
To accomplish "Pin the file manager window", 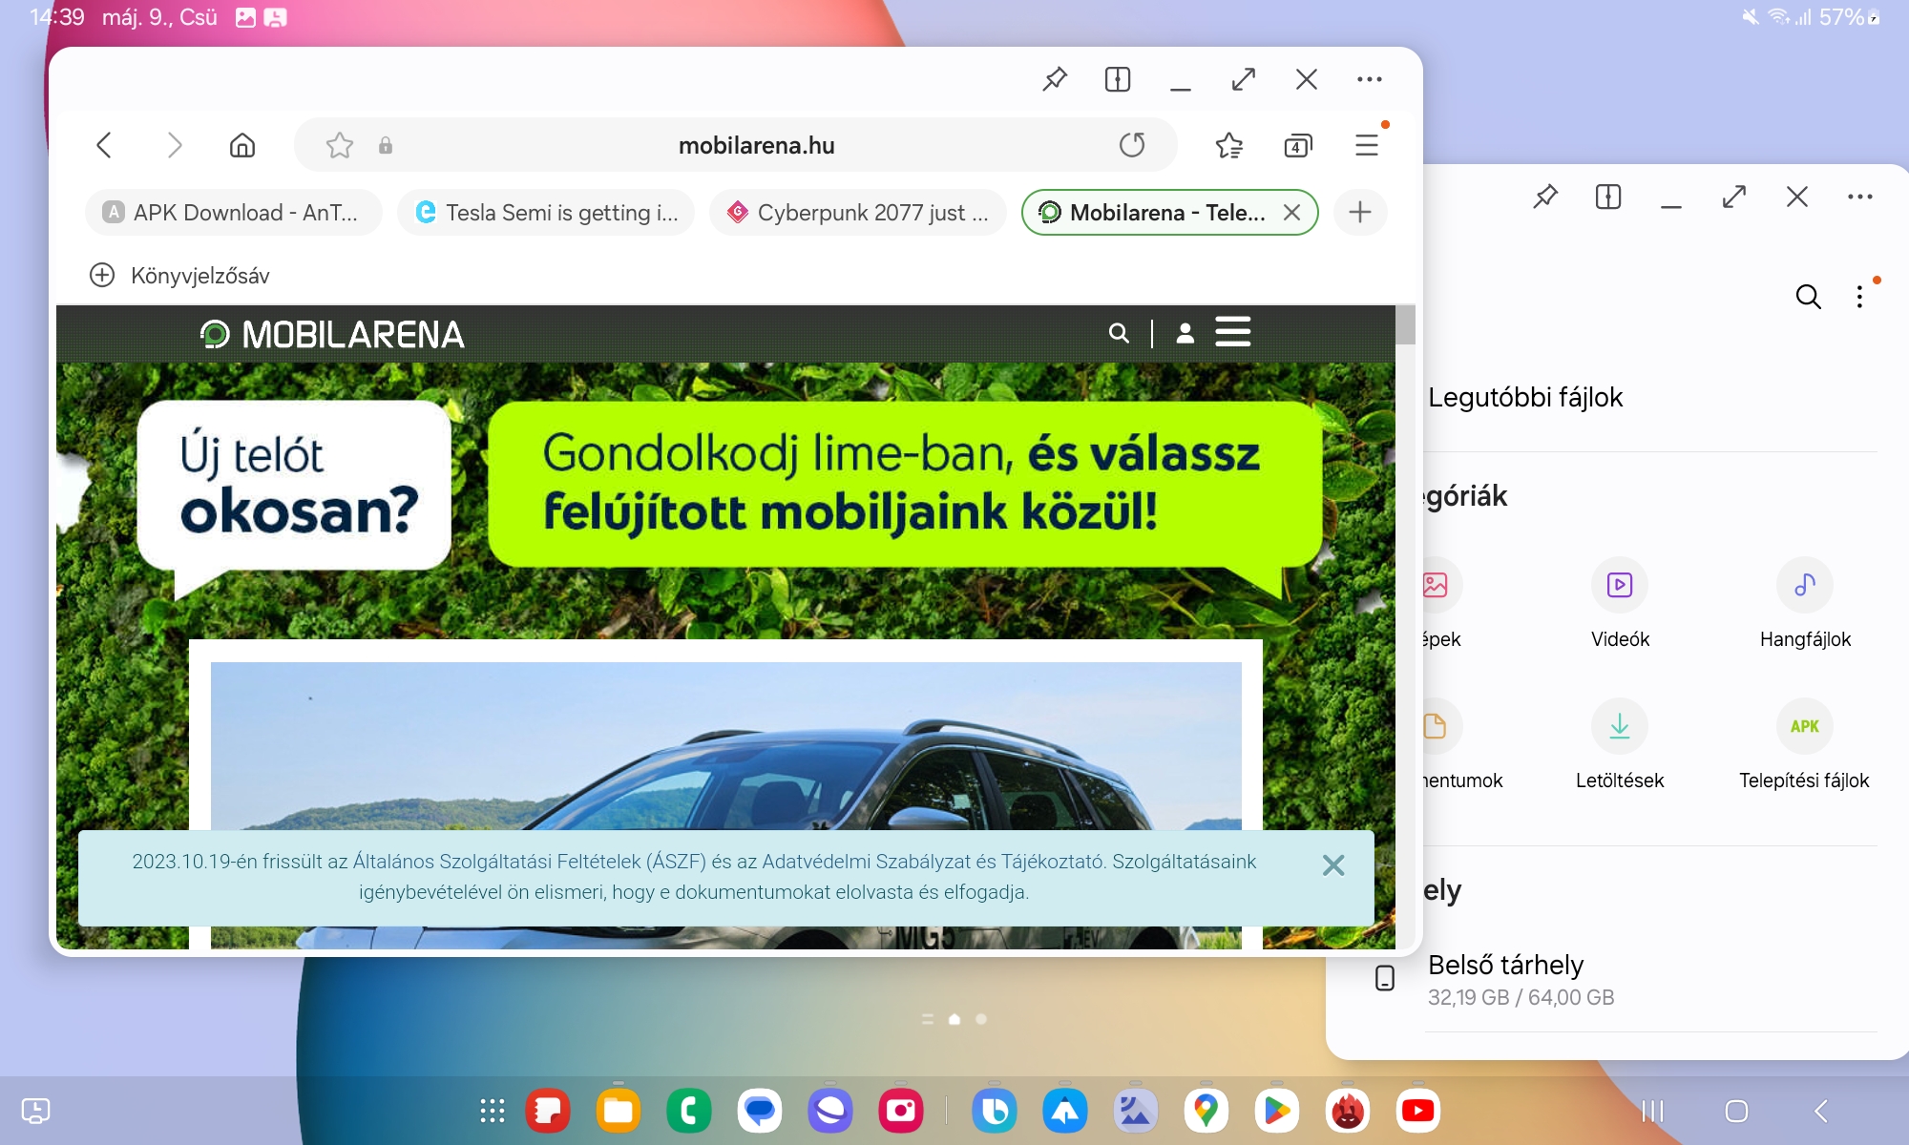I will tap(1545, 197).
